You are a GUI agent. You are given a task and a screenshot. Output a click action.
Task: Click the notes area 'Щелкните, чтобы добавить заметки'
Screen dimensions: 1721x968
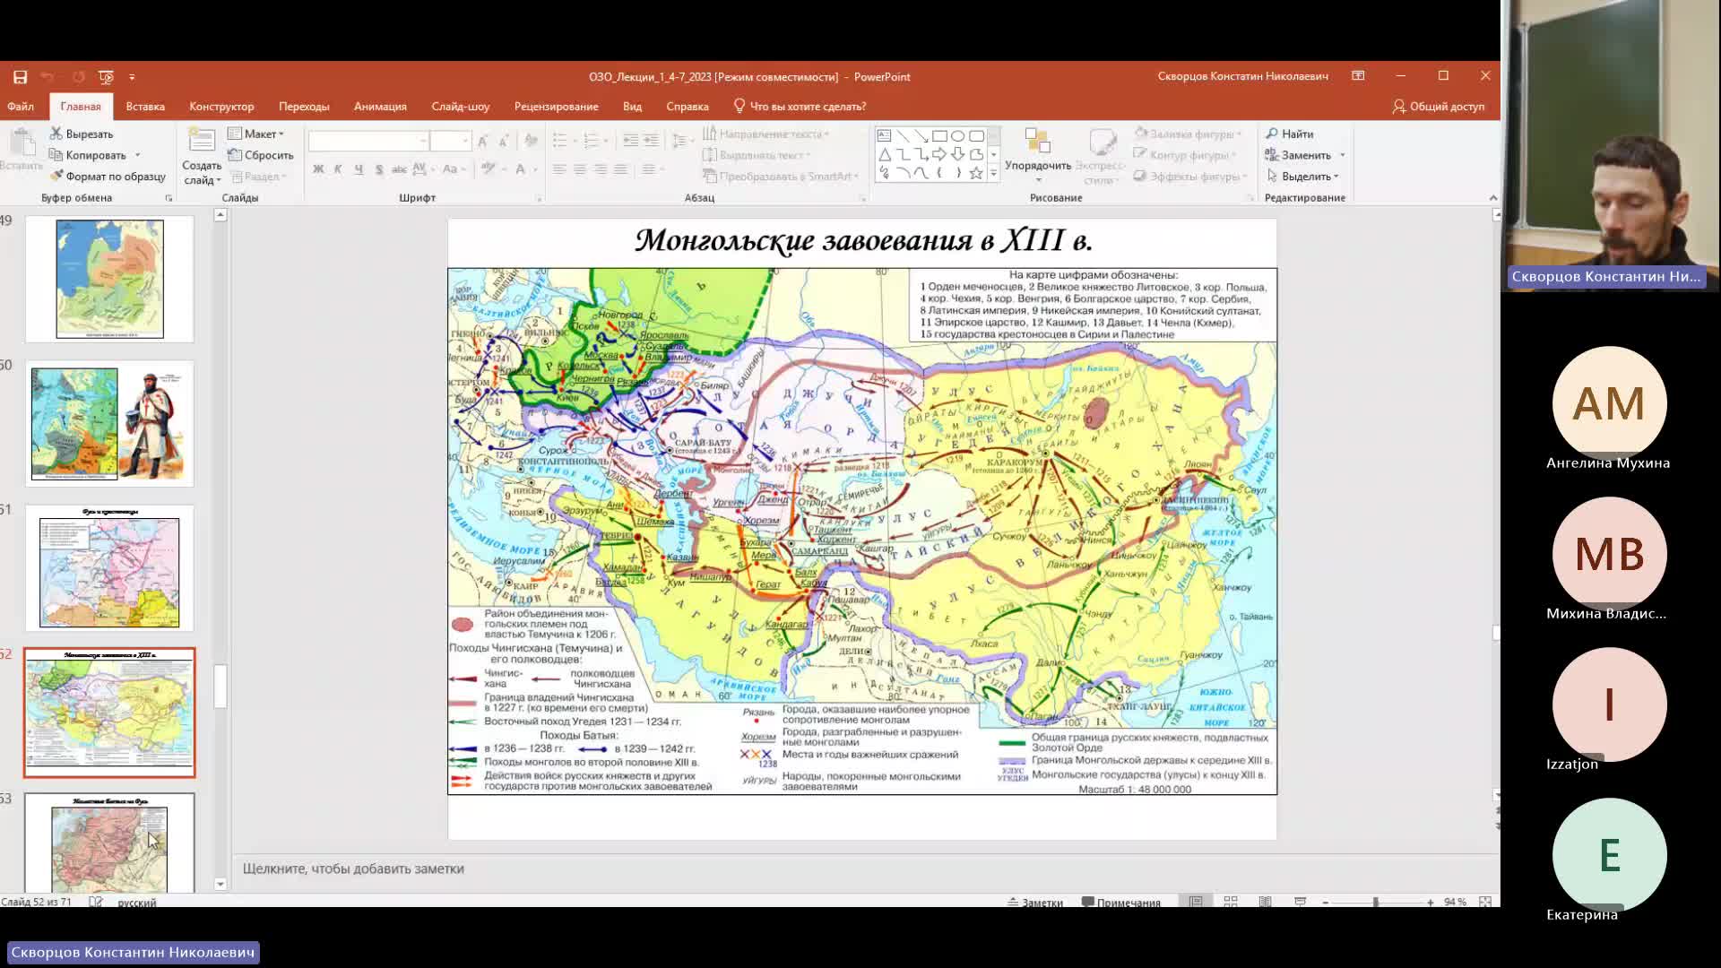pos(353,869)
